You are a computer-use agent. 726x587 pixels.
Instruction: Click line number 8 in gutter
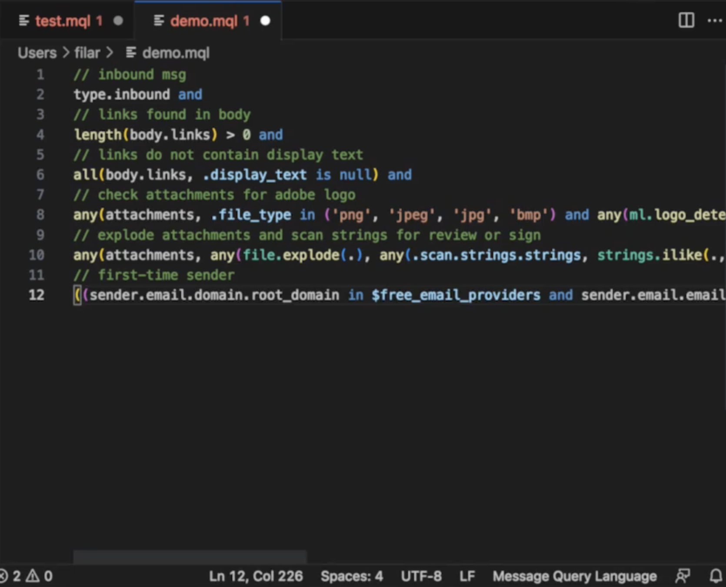40,215
